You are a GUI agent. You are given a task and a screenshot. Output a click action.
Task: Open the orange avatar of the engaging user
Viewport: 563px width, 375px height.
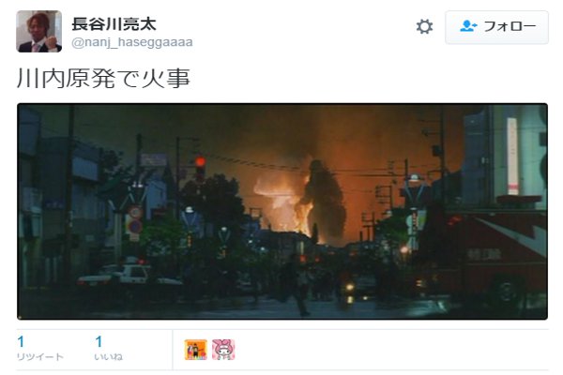[x=196, y=350]
